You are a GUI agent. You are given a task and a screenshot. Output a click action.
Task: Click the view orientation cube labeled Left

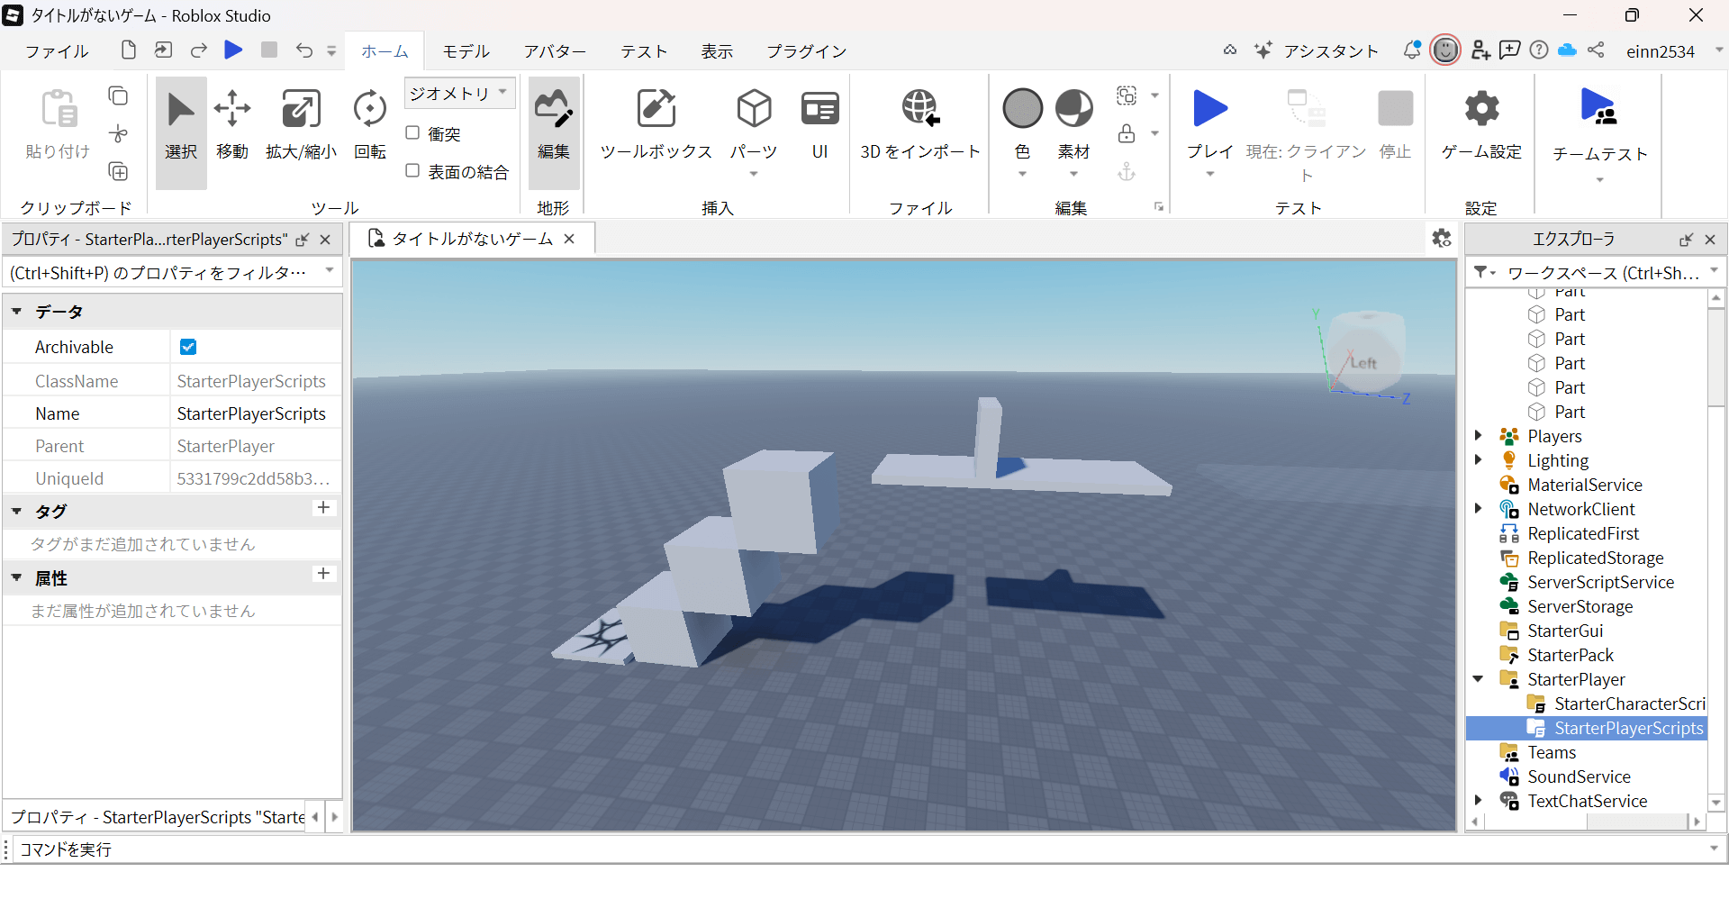[x=1367, y=353]
